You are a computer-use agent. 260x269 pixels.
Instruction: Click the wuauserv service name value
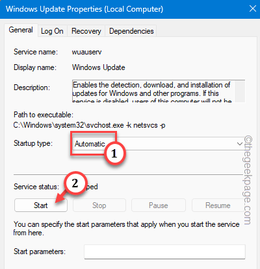tap(86, 52)
